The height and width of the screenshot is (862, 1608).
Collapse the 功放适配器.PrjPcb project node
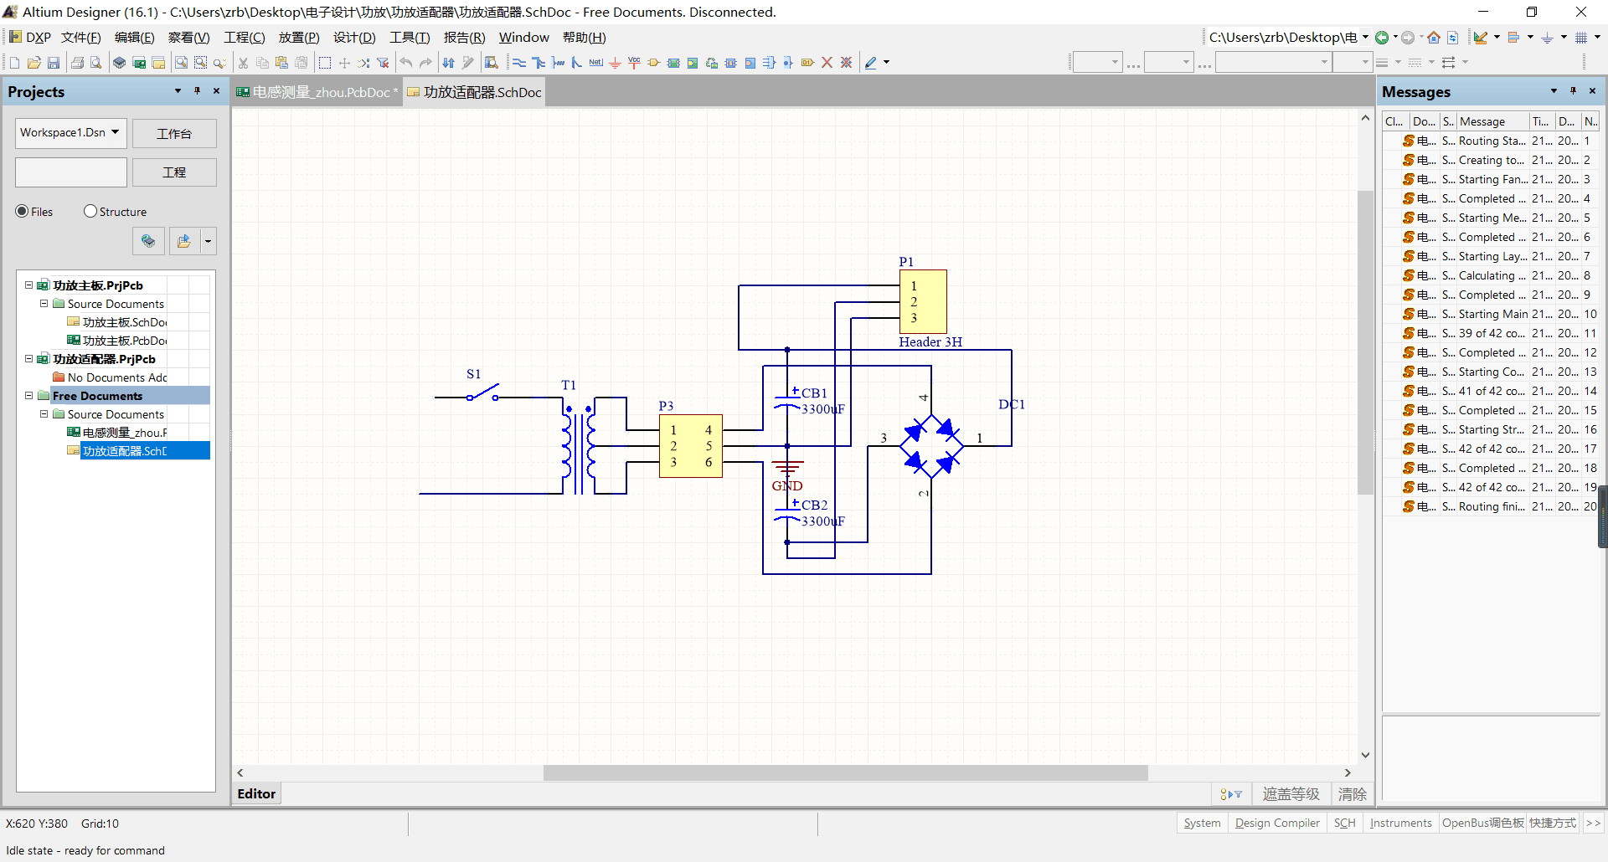(x=28, y=359)
